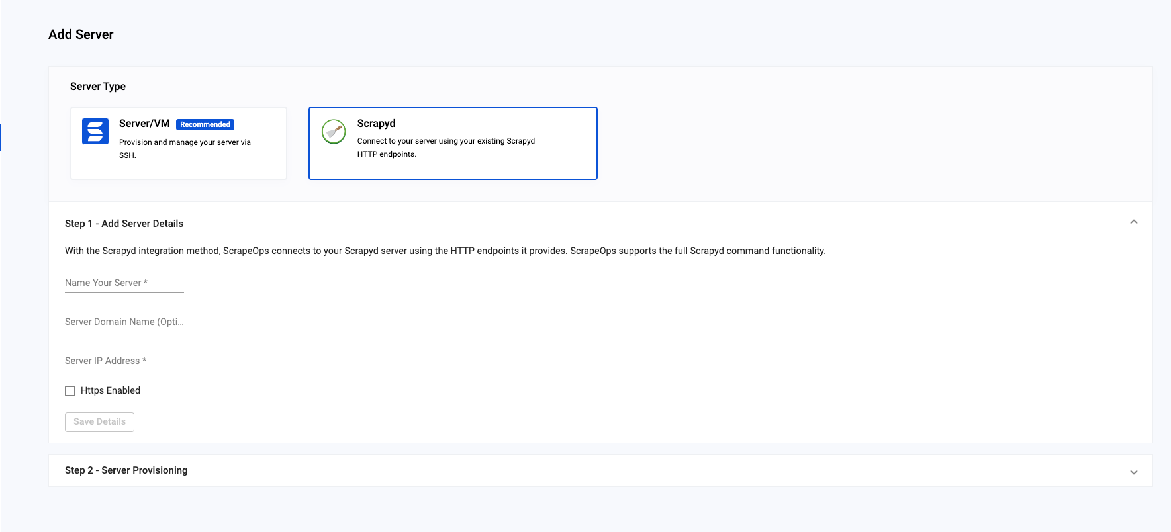Click Step 1 - Add Server Details header

(600, 224)
